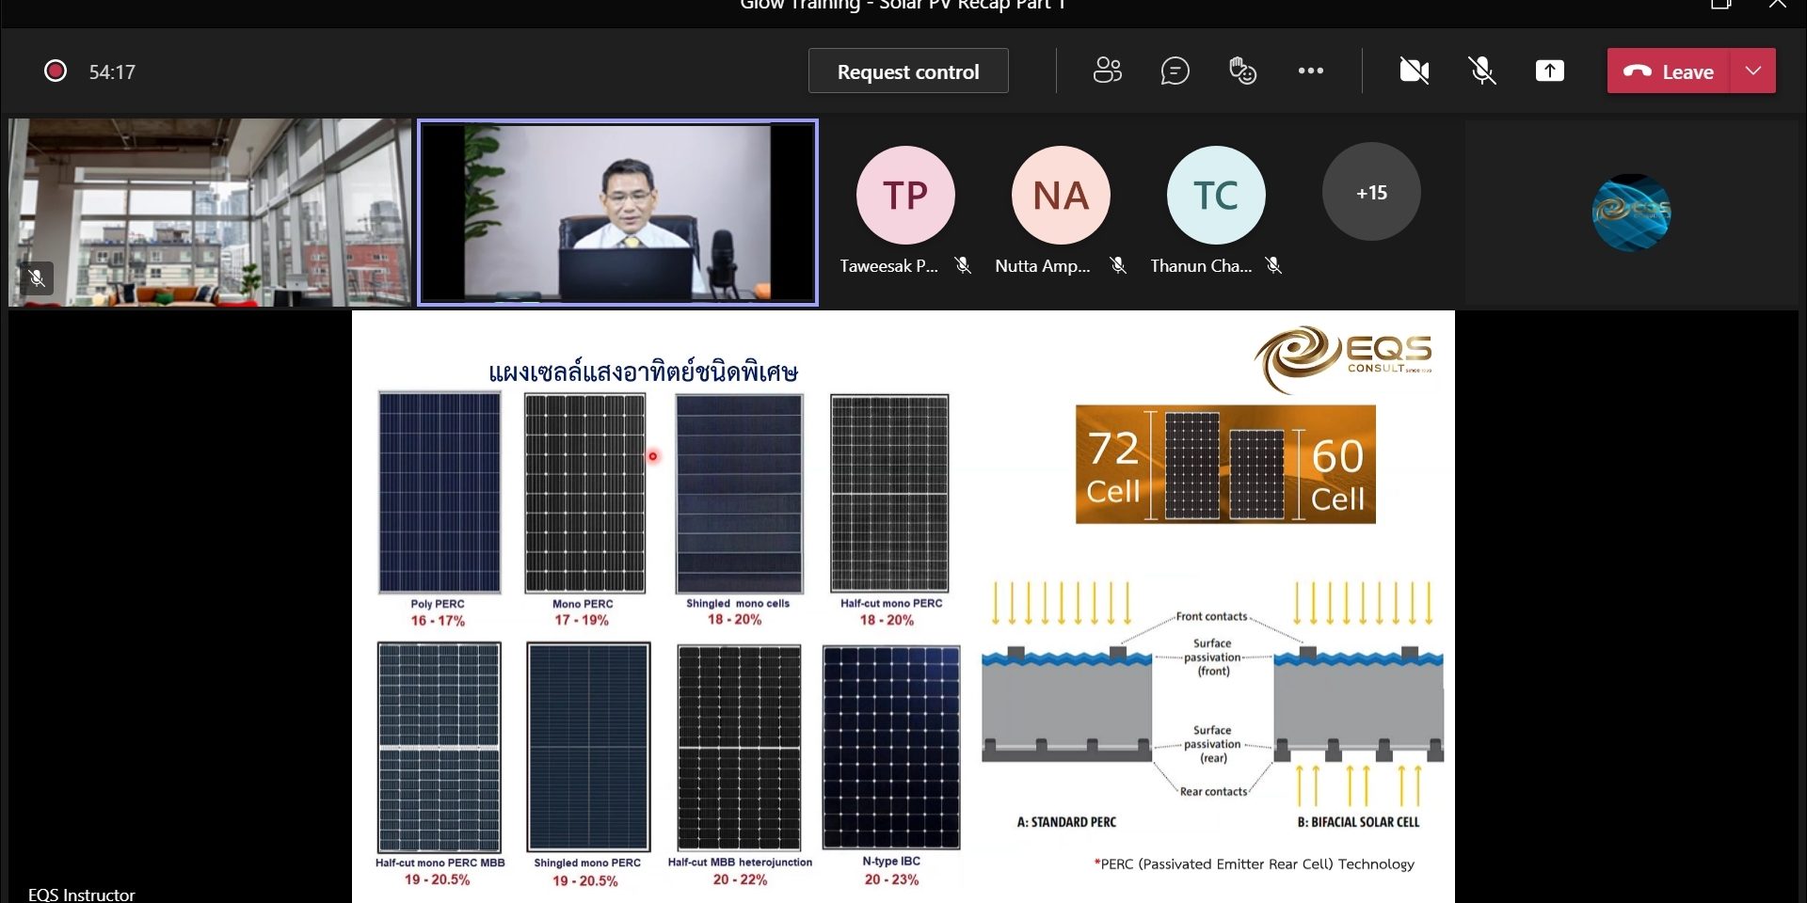Select Thanun Cha participant avatar

(x=1215, y=195)
